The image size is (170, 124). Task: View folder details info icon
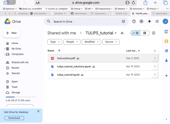153,33
